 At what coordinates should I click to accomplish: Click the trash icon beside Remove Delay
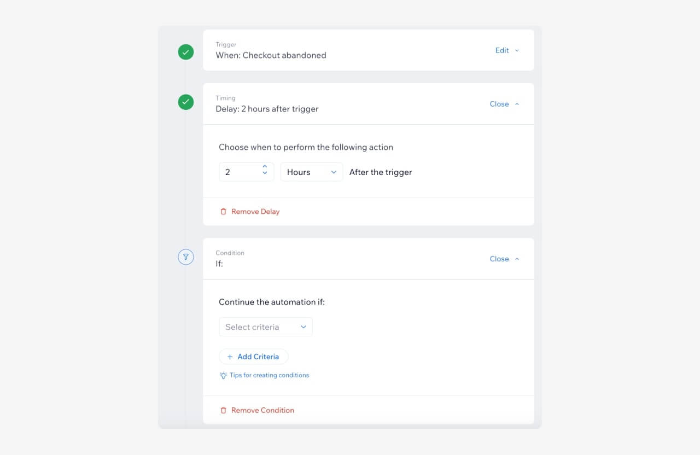click(x=224, y=211)
